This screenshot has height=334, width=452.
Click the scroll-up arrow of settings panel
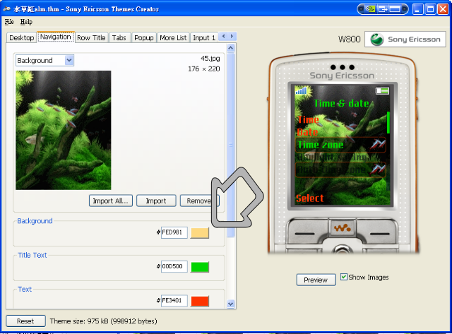[x=231, y=48]
